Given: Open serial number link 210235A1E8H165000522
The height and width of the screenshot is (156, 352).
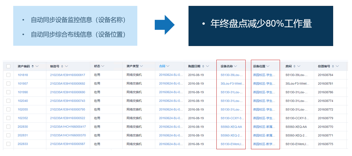Looking at the screenshot, I should tap(68, 118).
